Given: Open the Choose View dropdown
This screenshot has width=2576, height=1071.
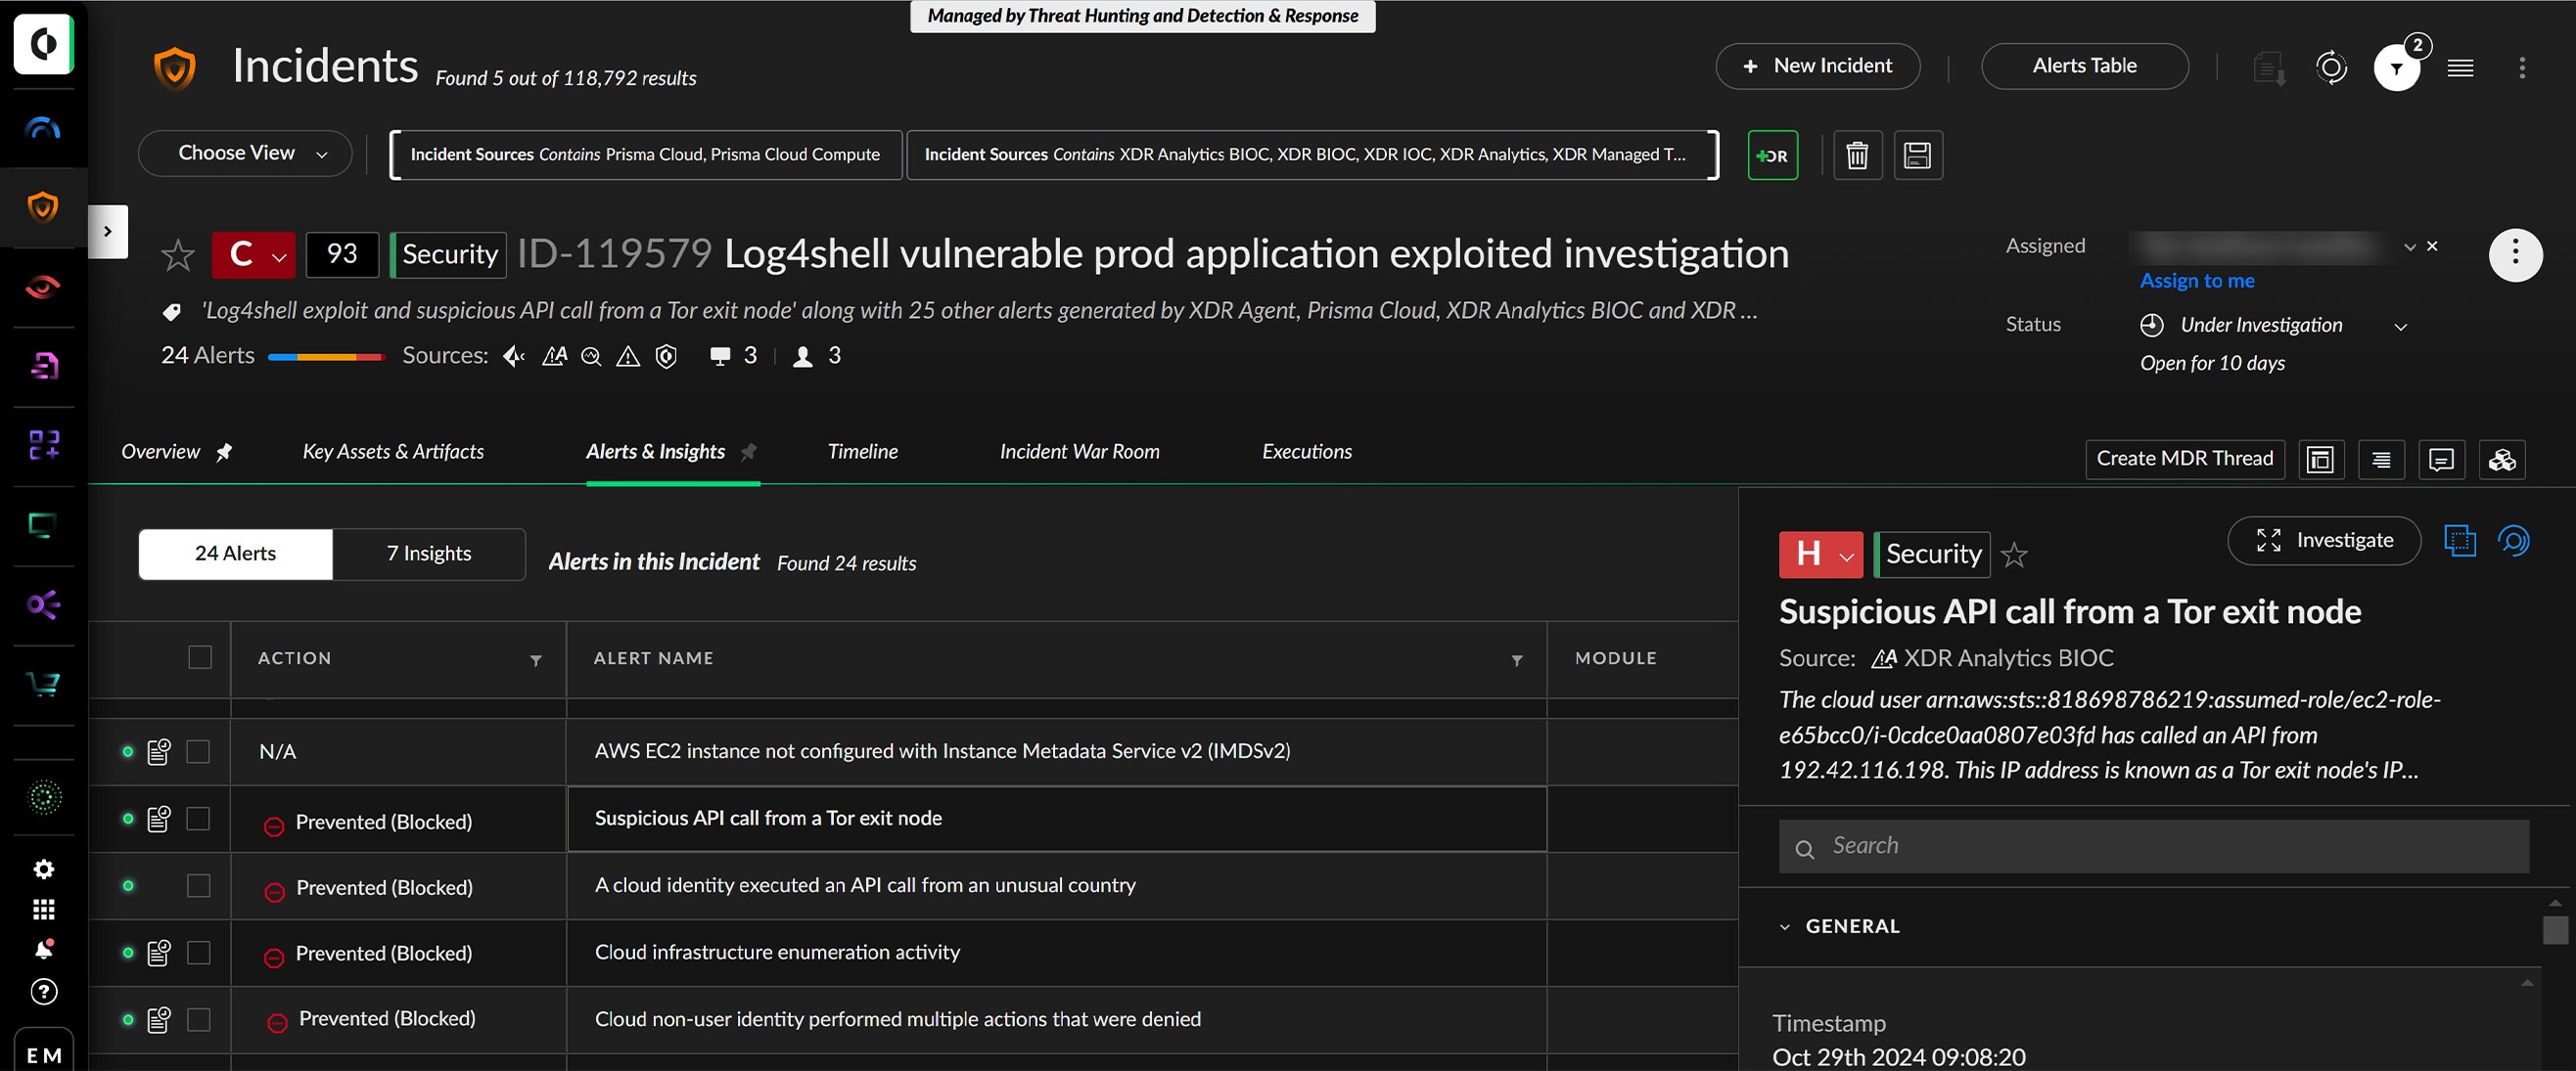Looking at the screenshot, I should point(245,153).
